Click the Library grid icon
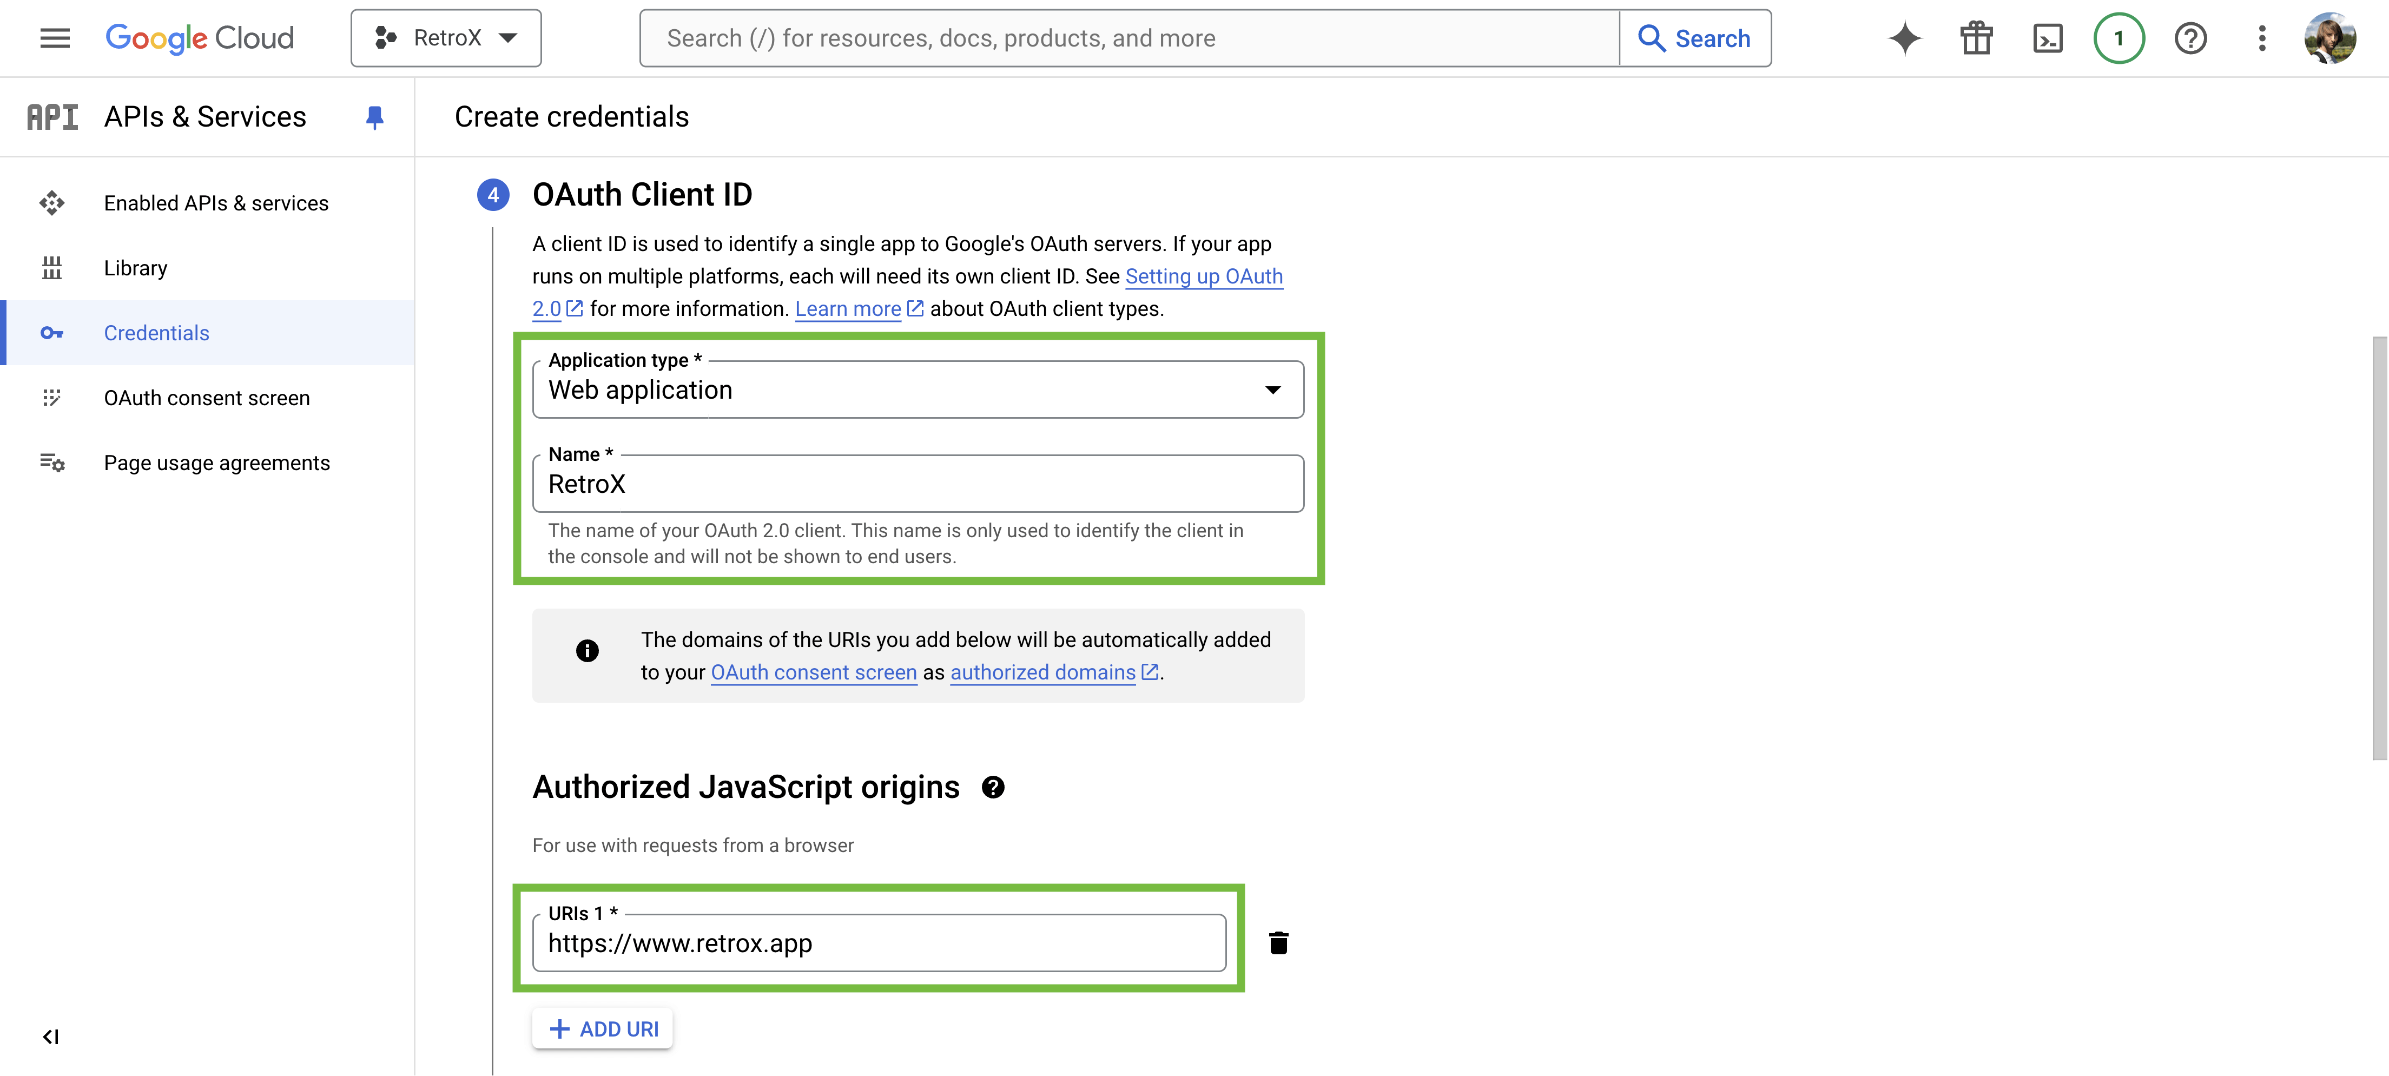The height and width of the screenshot is (1076, 2389). 52,268
